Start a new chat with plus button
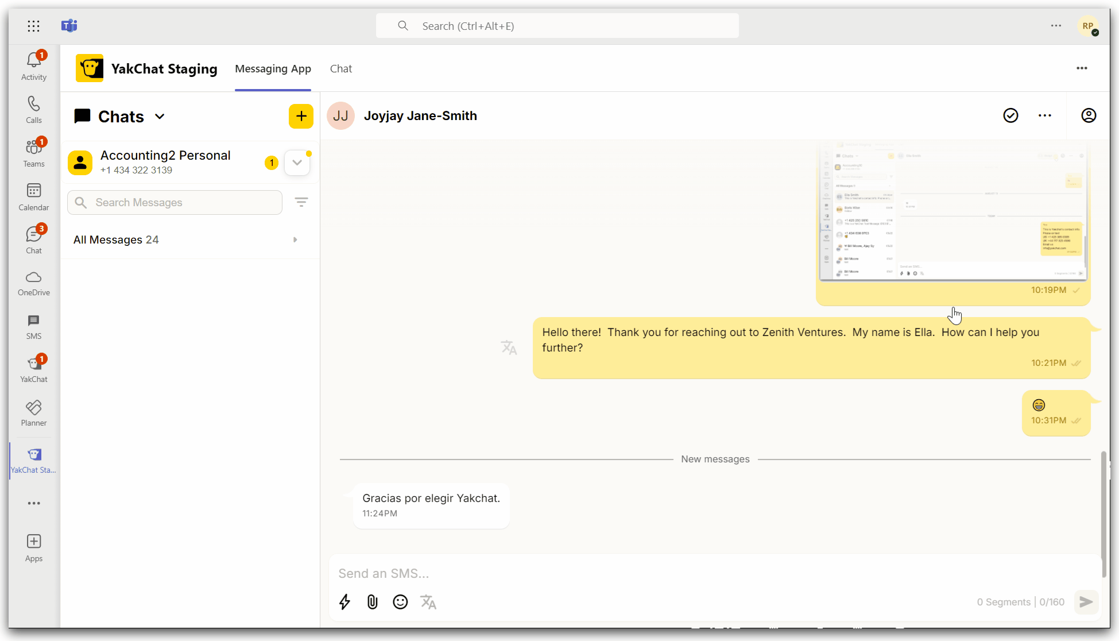Screen dimensions: 1119x641 [x=301, y=116]
